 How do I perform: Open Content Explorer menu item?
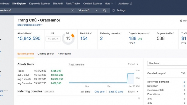pos(93,4)
